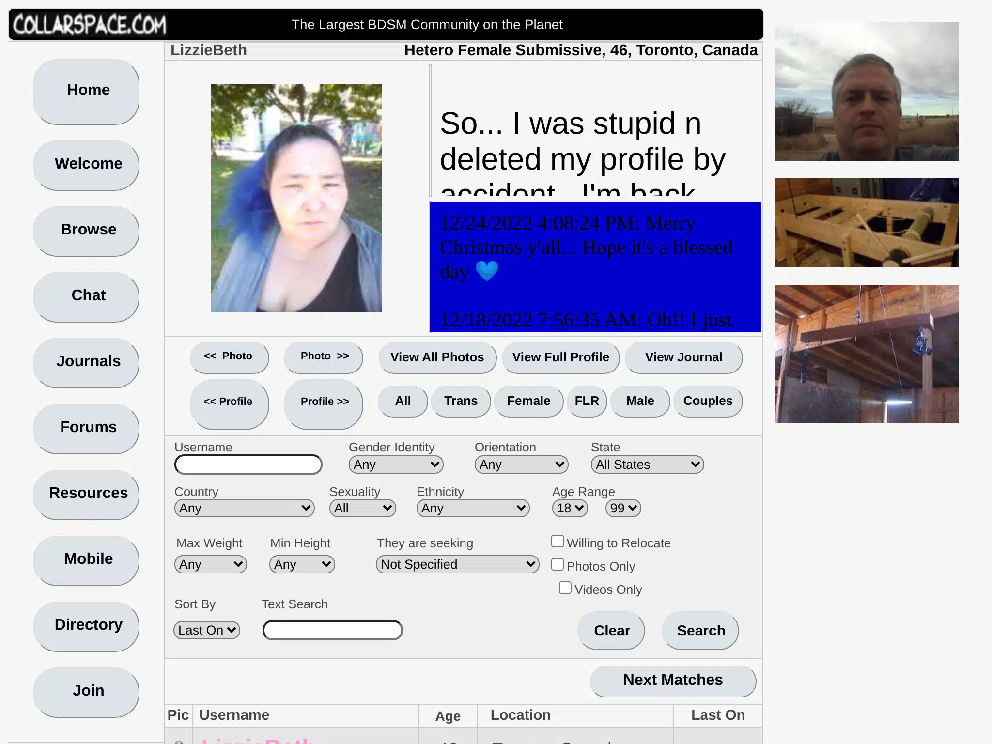The width and height of the screenshot is (992, 744).
Task: Click the CollarSpace.com logo
Action: point(90,25)
